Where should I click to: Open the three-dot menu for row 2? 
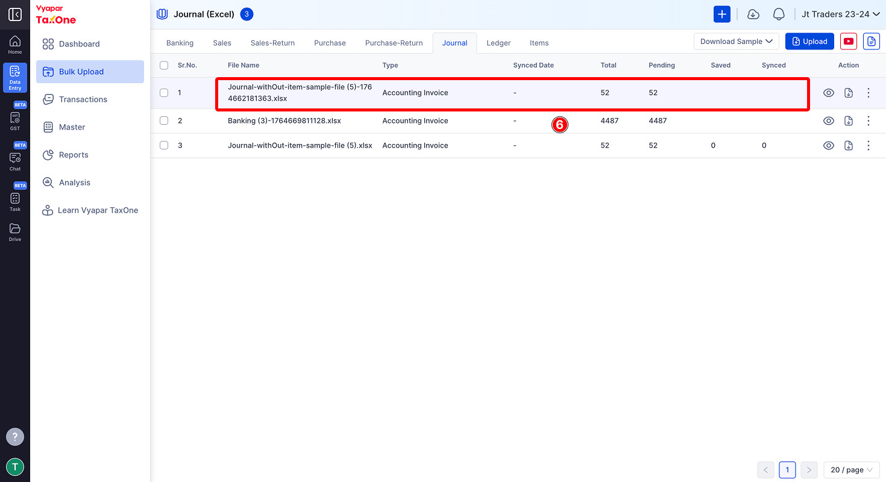tap(869, 120)
